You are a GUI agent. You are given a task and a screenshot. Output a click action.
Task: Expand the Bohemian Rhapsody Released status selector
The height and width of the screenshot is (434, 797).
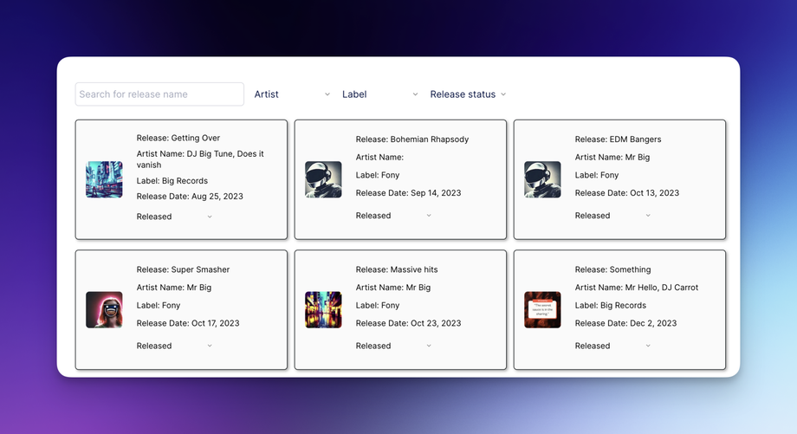click(393, 216)
